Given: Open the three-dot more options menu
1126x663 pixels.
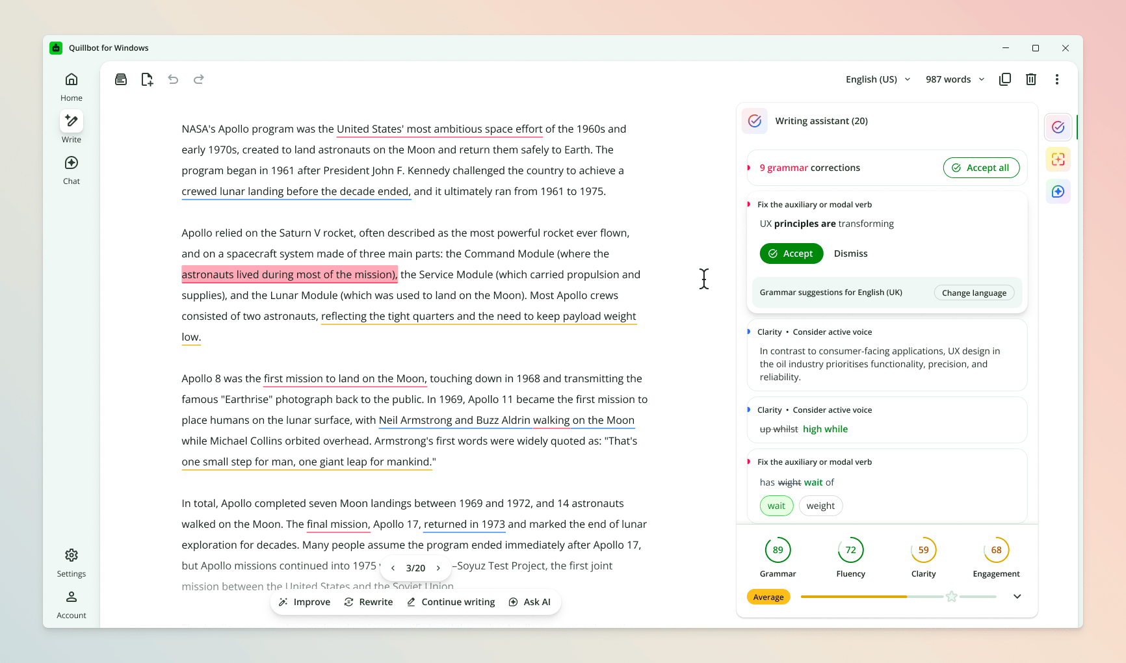Looking at the screenshot, I should 1057,79.
